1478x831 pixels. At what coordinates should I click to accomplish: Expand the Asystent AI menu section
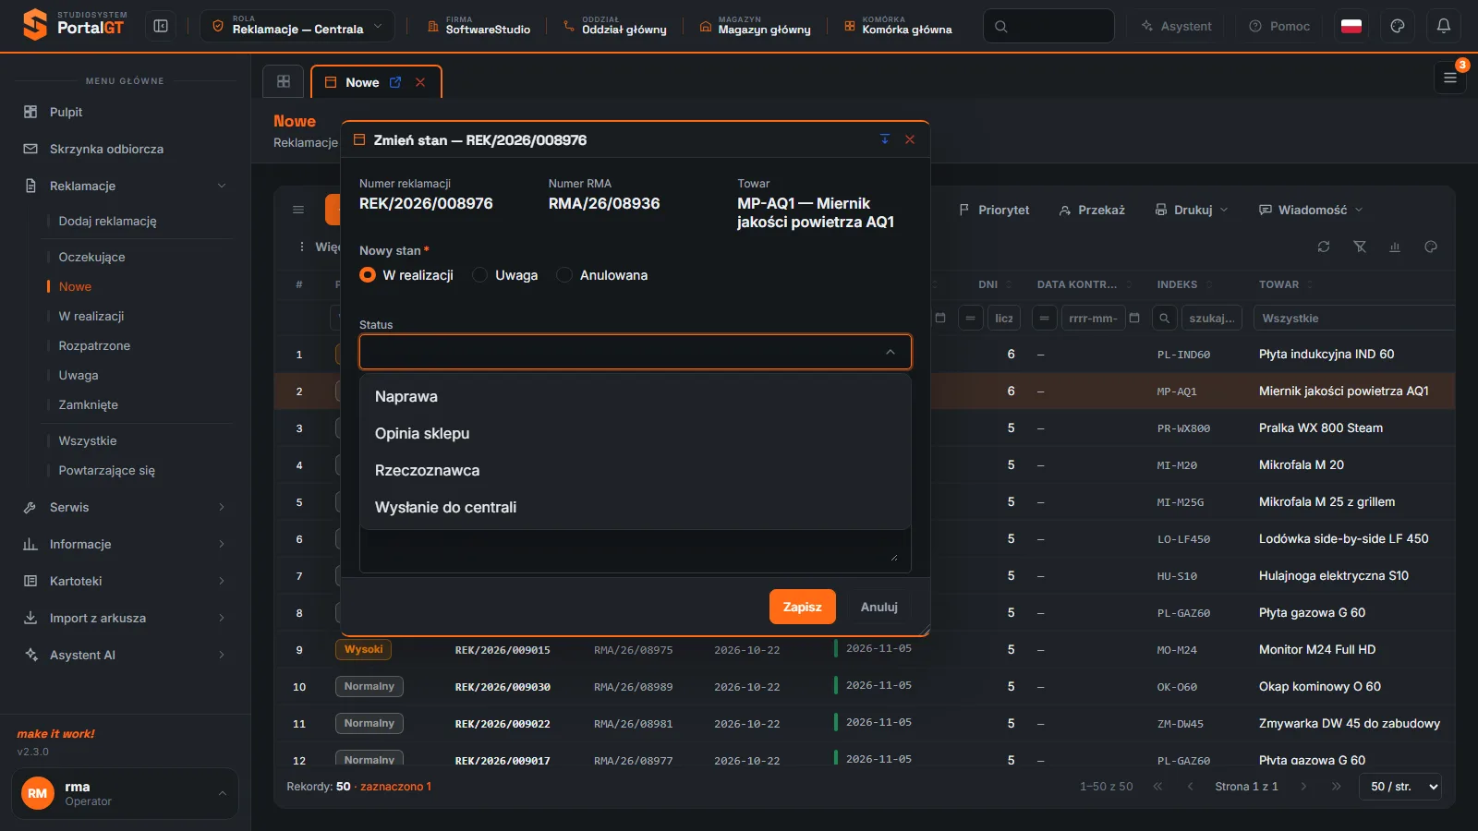tap(126, 655)
